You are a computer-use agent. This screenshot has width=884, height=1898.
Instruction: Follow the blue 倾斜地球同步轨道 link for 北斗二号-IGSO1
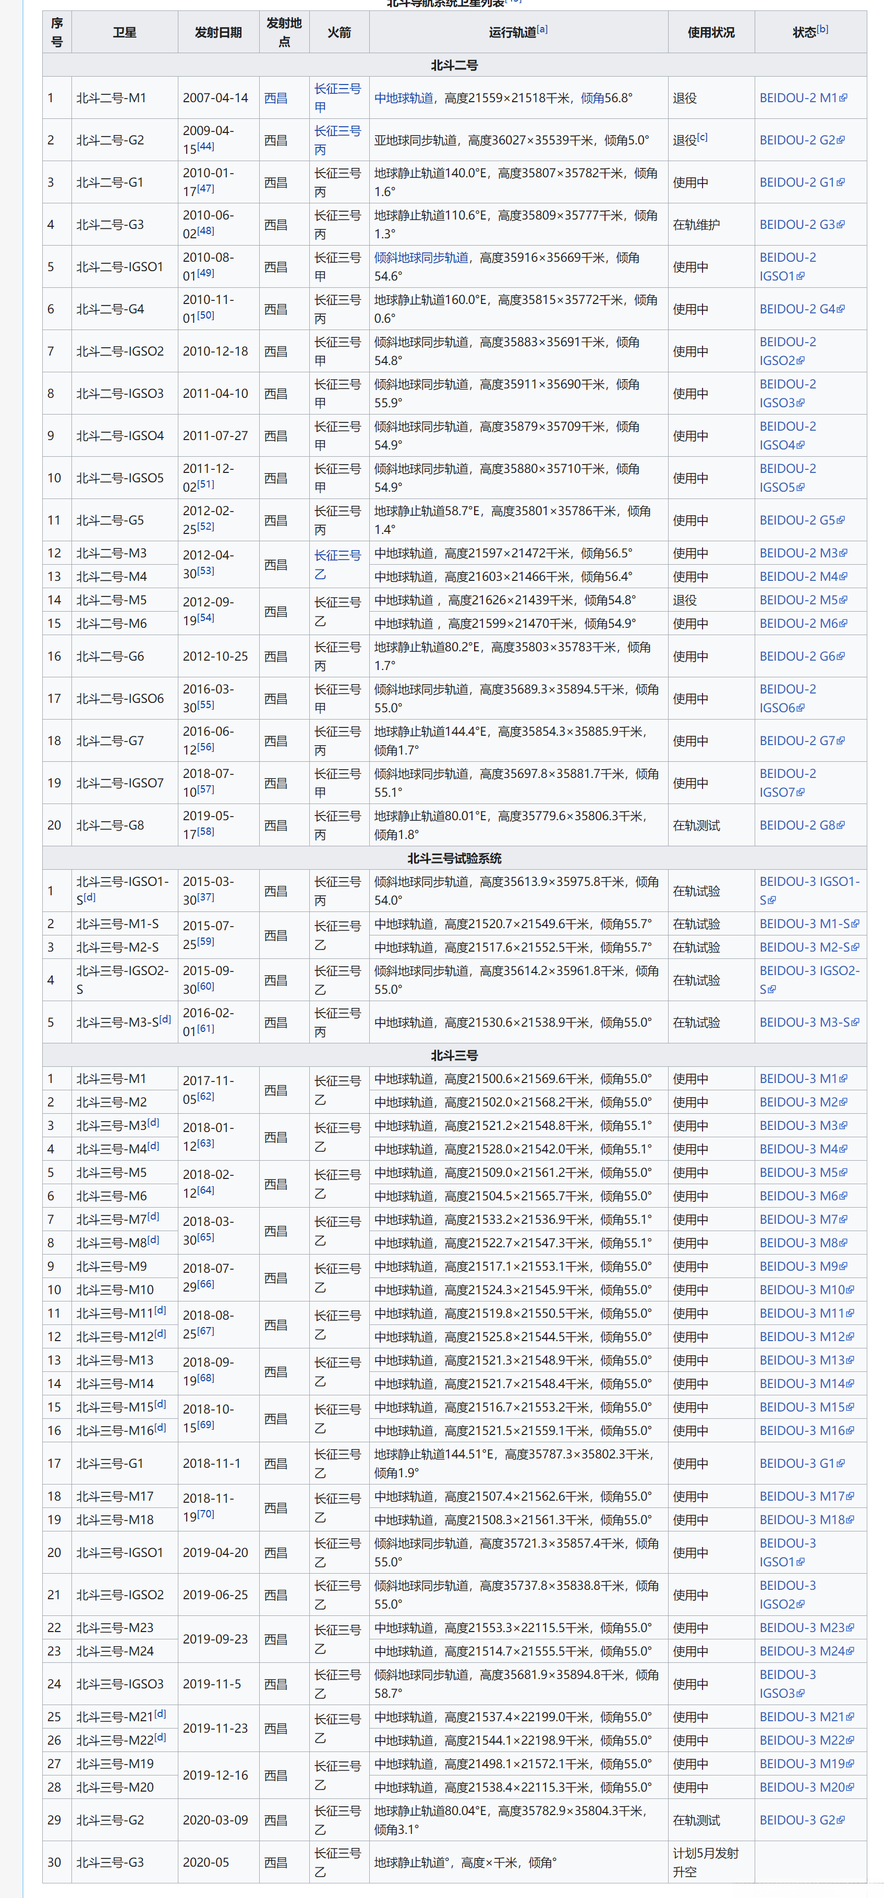[421, 258]
